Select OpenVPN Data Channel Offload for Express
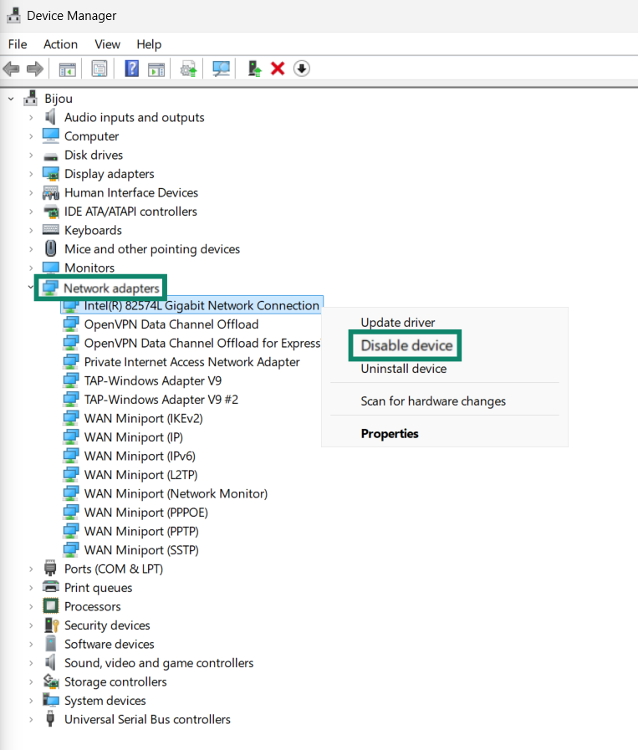The height and width of the screenshot is (750, 638). [202, 344]
